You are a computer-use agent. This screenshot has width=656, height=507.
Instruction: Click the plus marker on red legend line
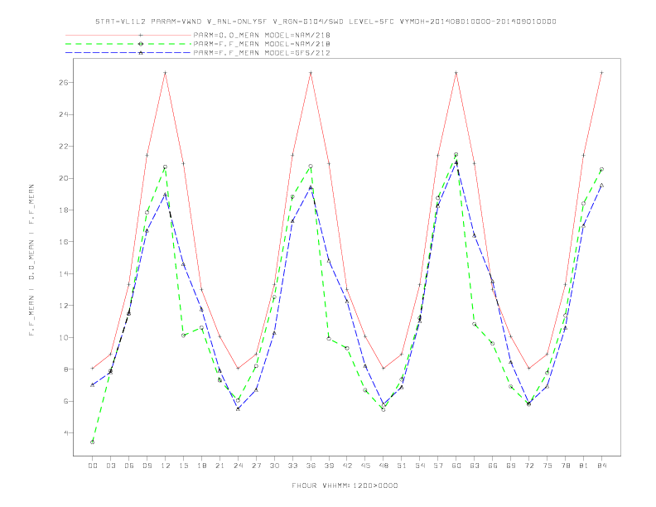click(141, 35)
